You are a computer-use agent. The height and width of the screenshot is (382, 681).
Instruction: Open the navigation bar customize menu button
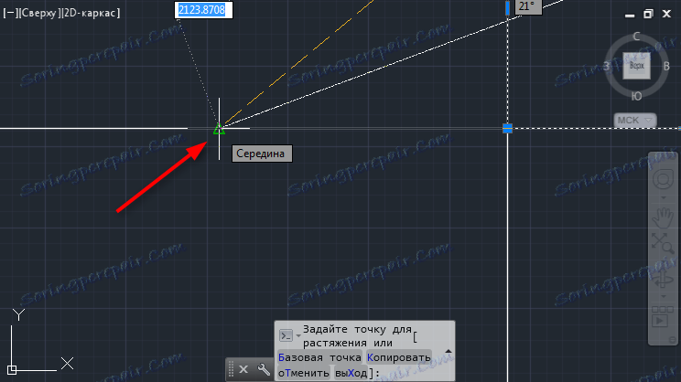coord(673,340)
